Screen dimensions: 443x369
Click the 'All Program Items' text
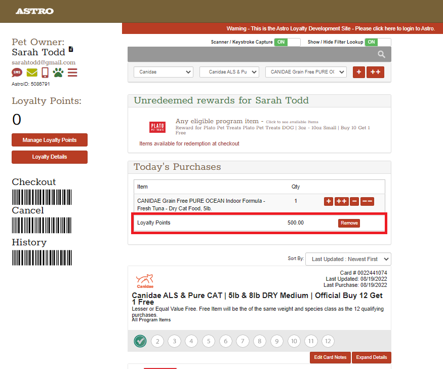(x=151, y=320)
